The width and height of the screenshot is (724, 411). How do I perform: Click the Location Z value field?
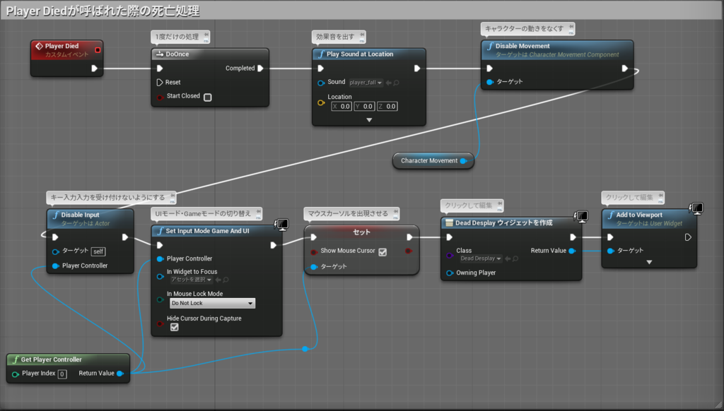[387, 106]
